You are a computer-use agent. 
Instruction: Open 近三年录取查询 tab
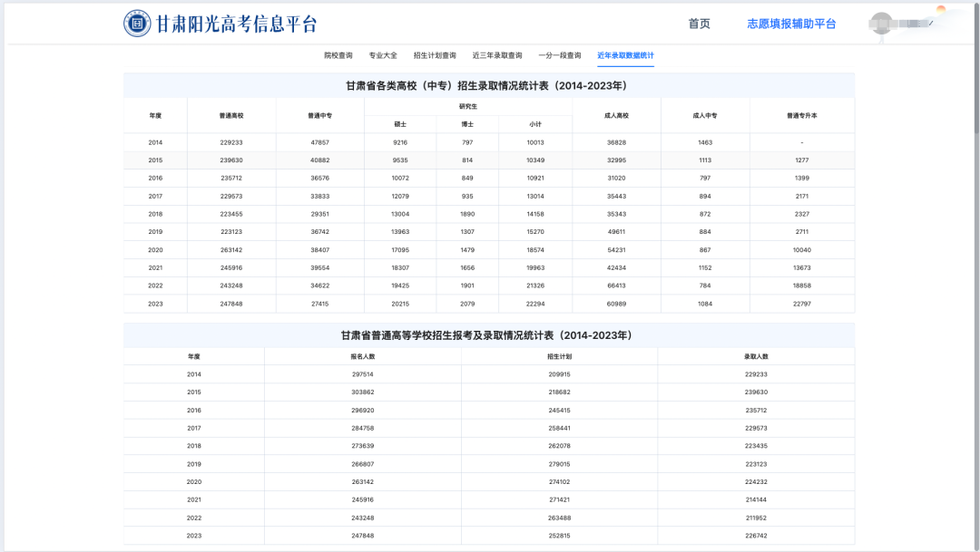click(x=497, y=55)
